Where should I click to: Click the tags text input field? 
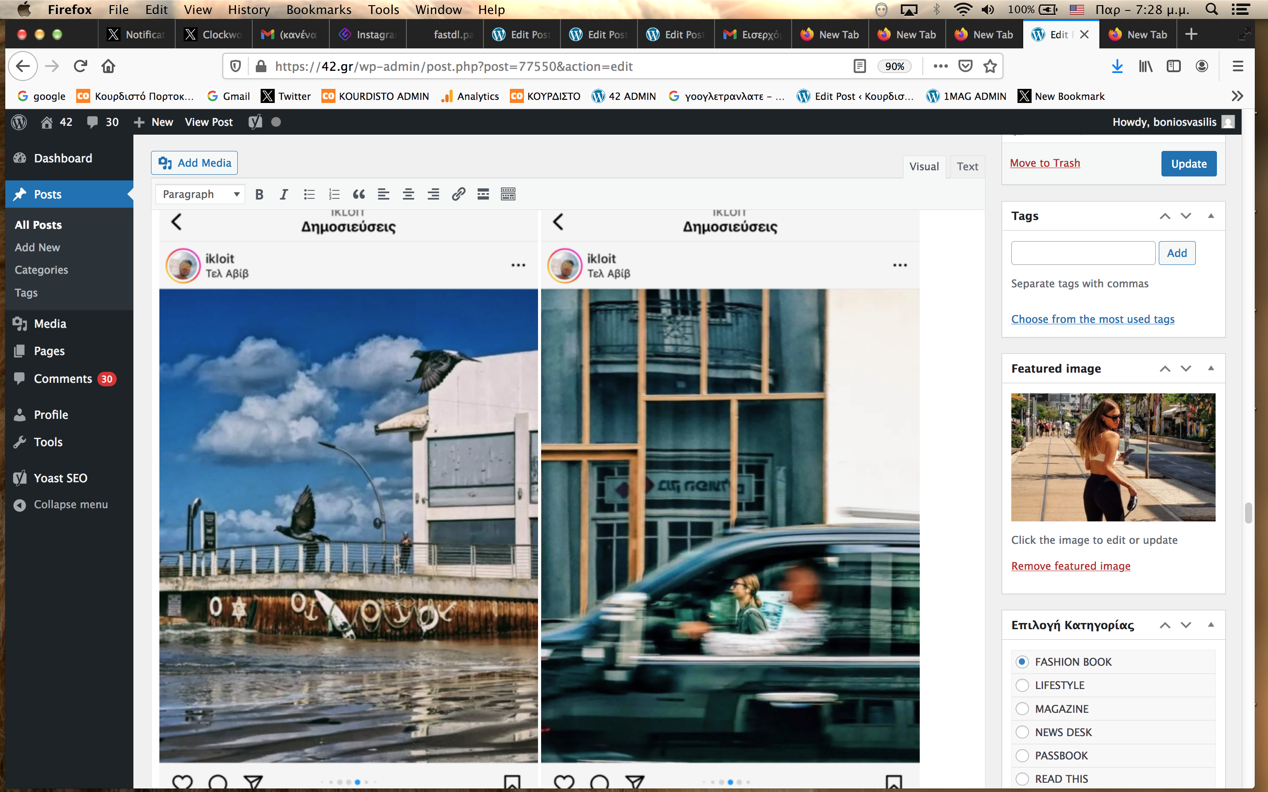1083,253
